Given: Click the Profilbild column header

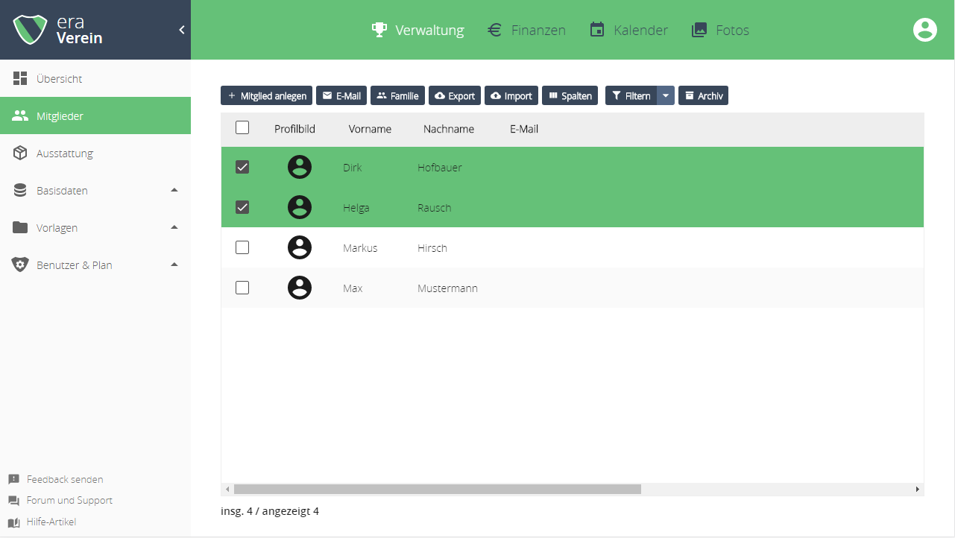Looking at the screenshot, I should (x=294, y=129).
